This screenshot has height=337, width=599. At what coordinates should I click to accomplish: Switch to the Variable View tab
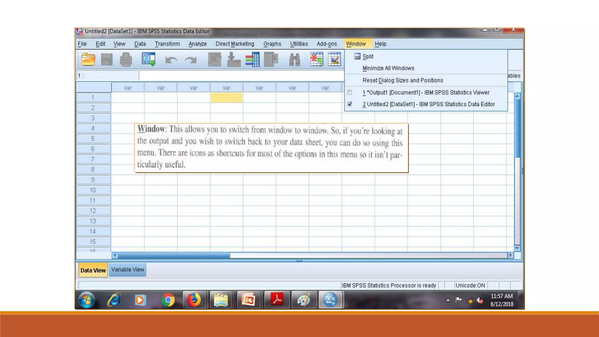[128, 270]
